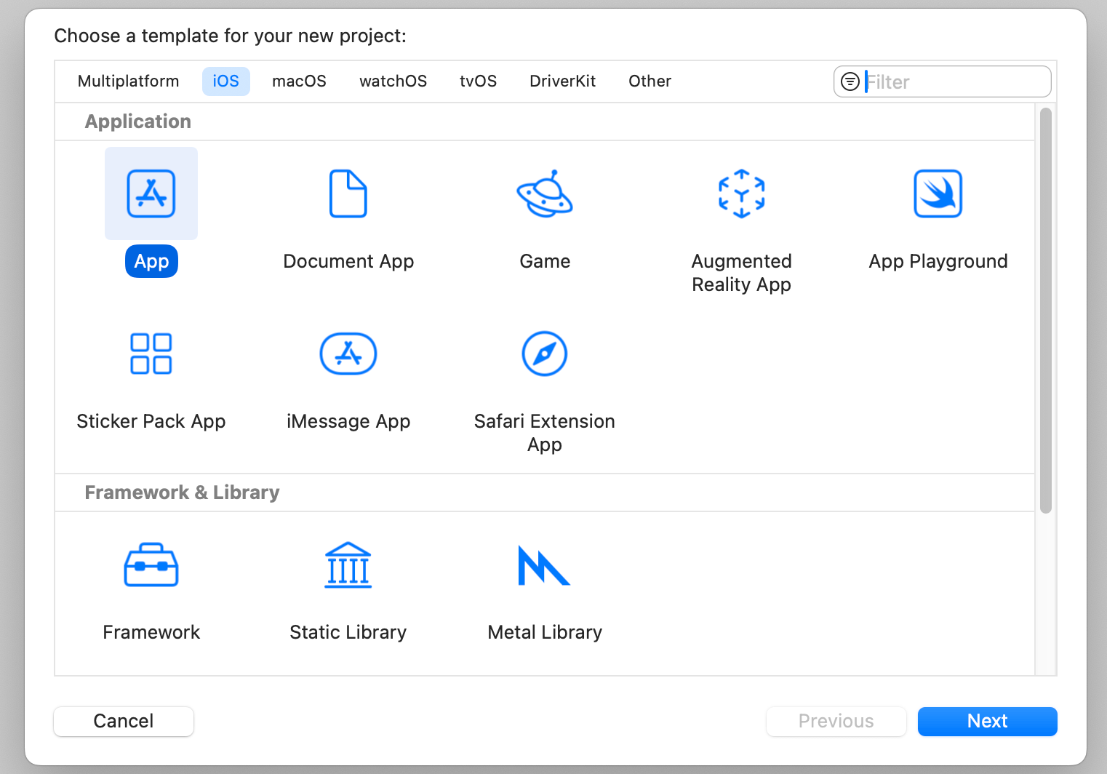Switch to the Other tab
The height and width of the screenshot is (774, 1107).
[x=650, y=81]
